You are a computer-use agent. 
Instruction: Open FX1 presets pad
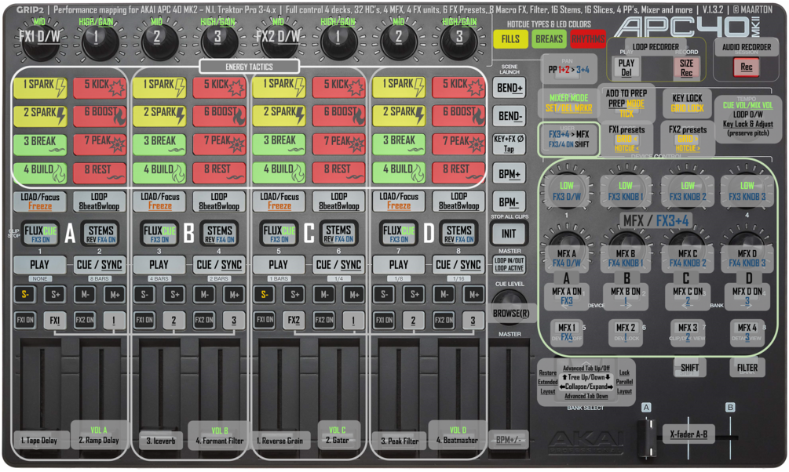[626, 138]
